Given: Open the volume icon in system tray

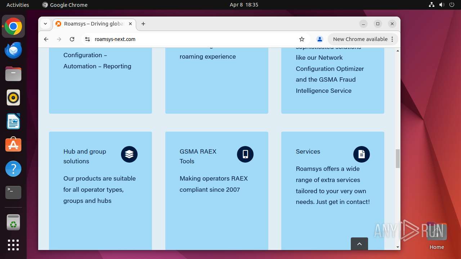Looking at the screenshot, I should [x=442, y=5].
